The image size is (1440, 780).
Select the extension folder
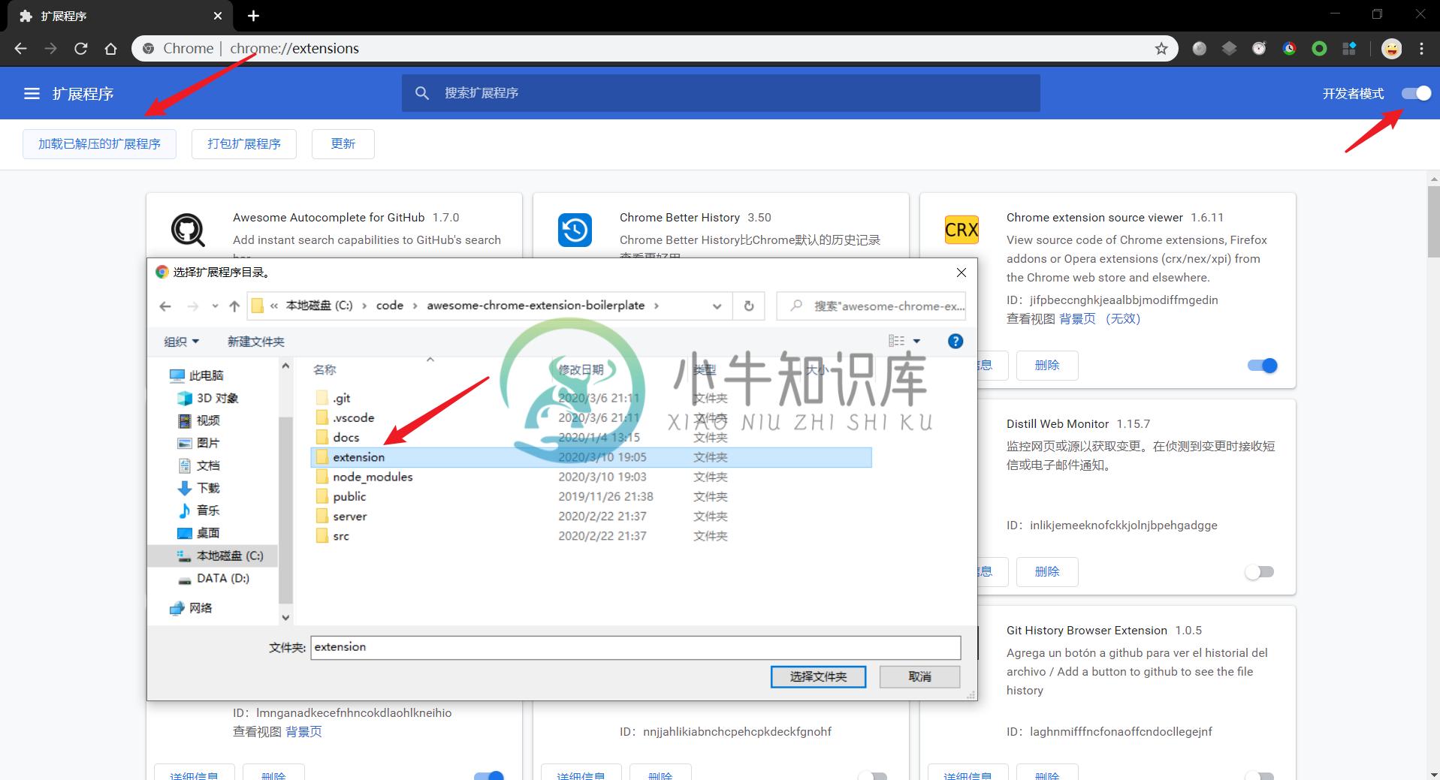point(590,457)
